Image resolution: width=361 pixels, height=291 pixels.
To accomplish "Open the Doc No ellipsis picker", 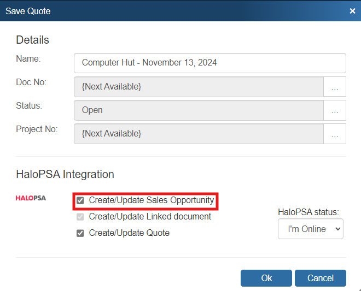I will [x=335, y=87].
